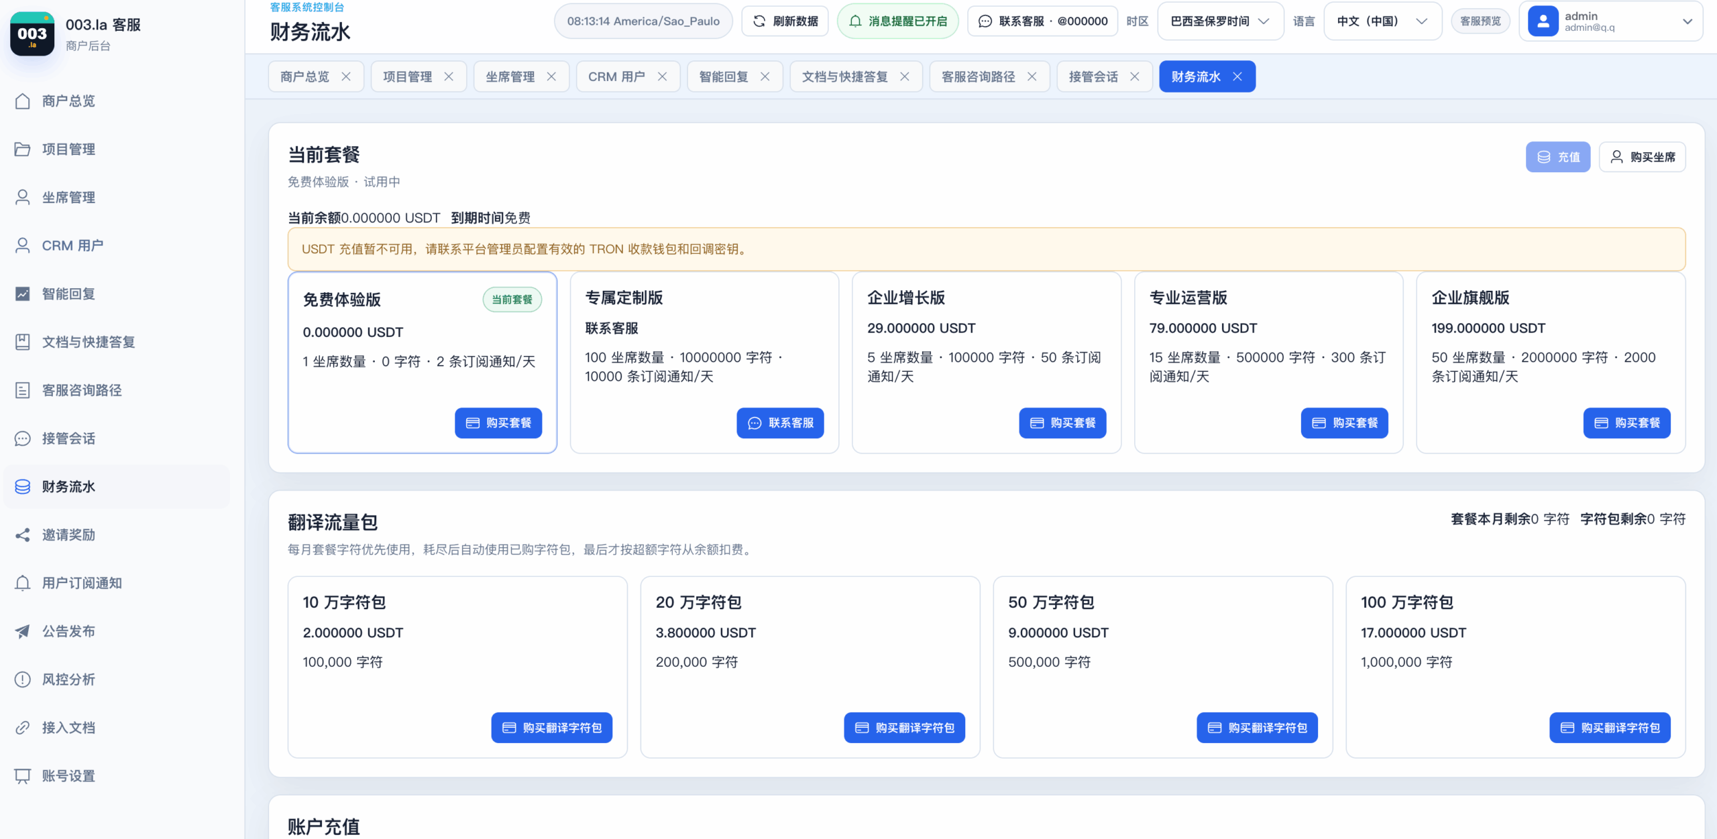The height and width of the screenshot is (839, 1717).
Task: Open CRM 用户 sidebar entry
Action: (x=117, y=246)
